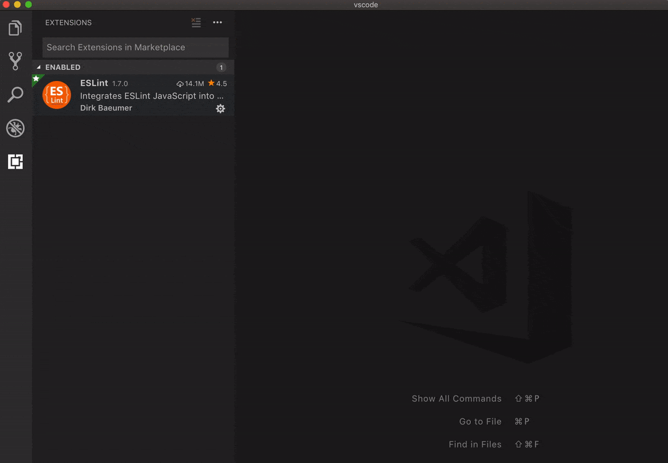668x463 pixels.
Task: Open the More Actions ellipsis menu
Action: coord(217,23)
